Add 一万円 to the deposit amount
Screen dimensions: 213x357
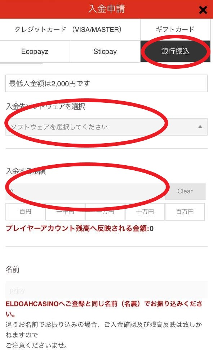105,212
